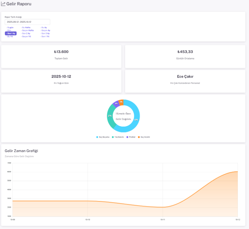249x229 pixels.
Task: Select the Geçen Yıl date shortcut
Action: (26, 36)
